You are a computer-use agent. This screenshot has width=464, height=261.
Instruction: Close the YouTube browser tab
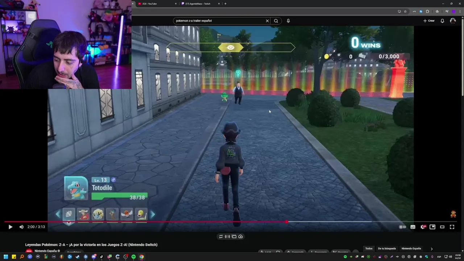click(x=176, y=4)
